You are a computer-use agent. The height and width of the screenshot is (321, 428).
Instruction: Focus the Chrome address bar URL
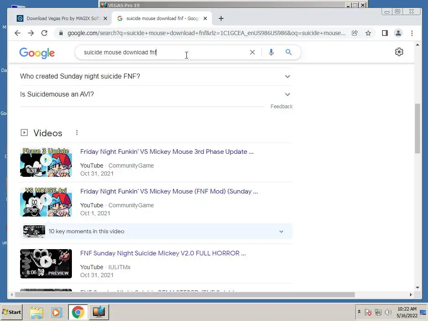tap(206, 33)
